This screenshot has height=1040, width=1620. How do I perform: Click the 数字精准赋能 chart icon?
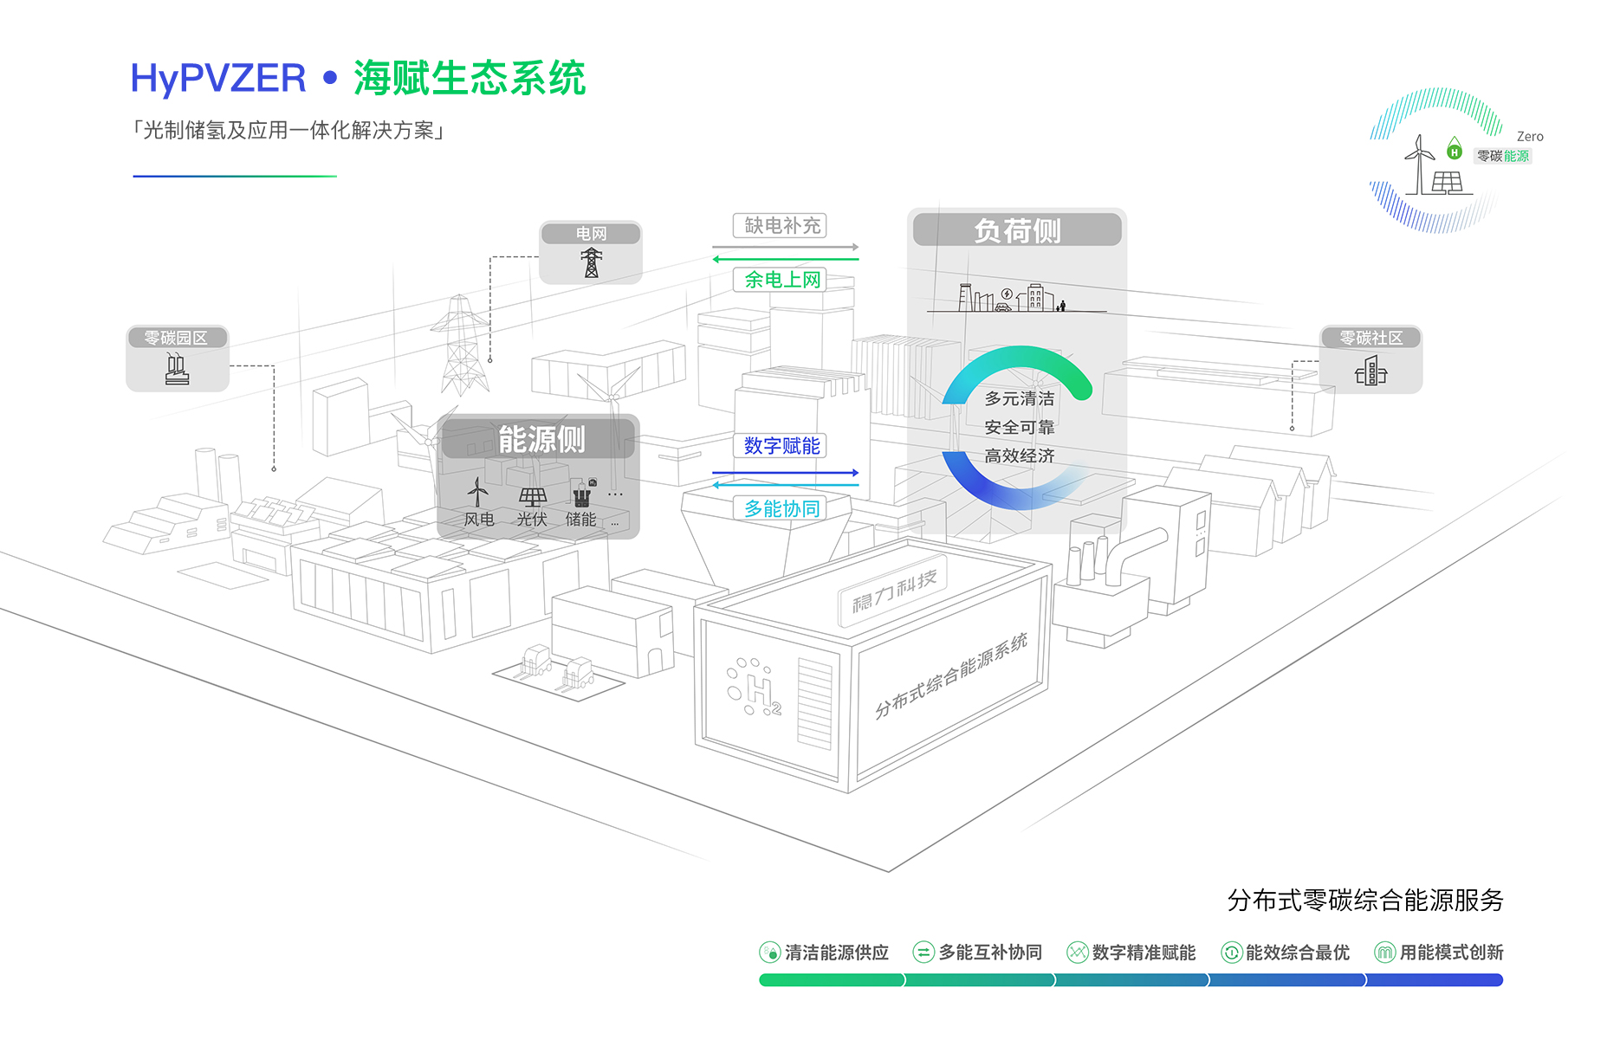(1077, 953)
